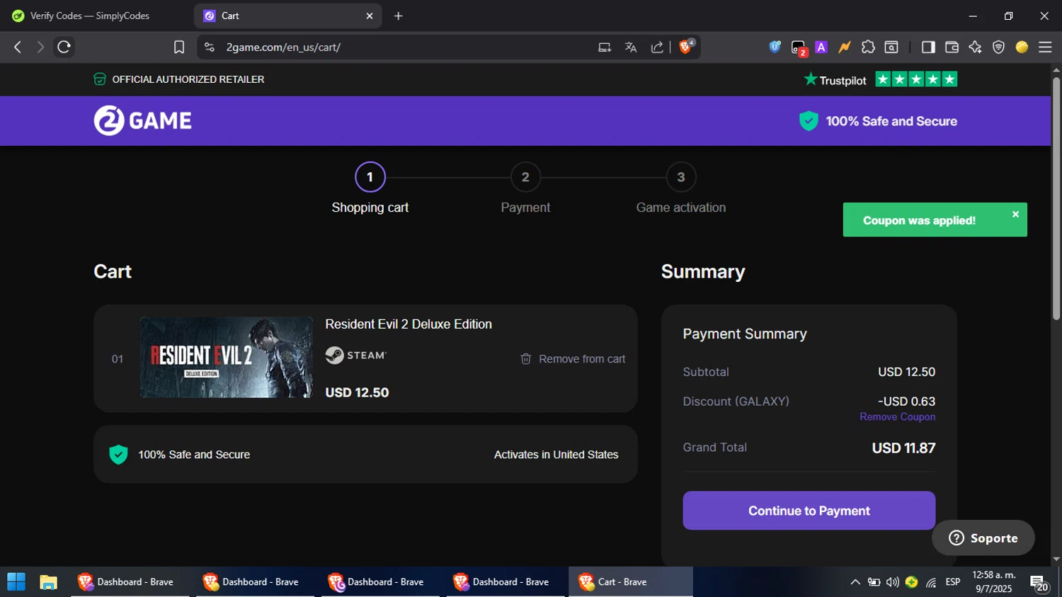Open File Explorer from taskbar

(48, 582)
